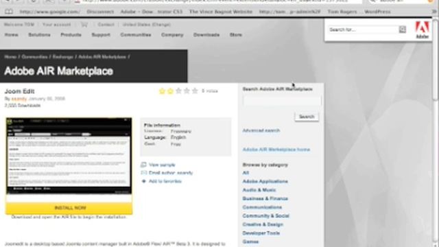Click the Add to favorites link
The width and height of the screenshot is (439, 247).
click(165, 181)
